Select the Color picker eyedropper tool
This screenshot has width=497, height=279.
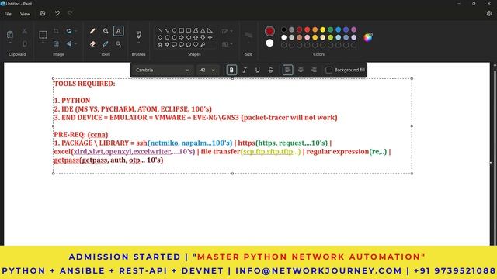coord(106,44)
